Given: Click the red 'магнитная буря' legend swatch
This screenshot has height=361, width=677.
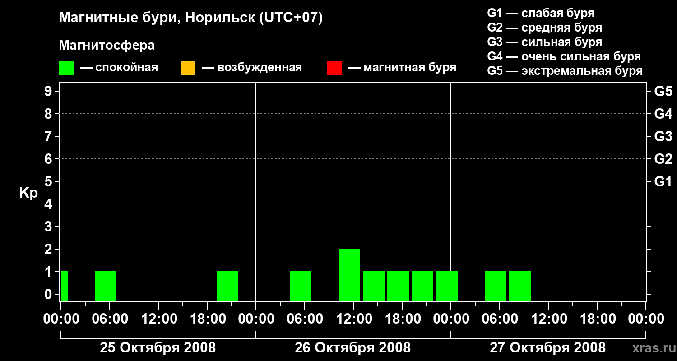Looking at the screenshot, I should (x=334, y=68).
